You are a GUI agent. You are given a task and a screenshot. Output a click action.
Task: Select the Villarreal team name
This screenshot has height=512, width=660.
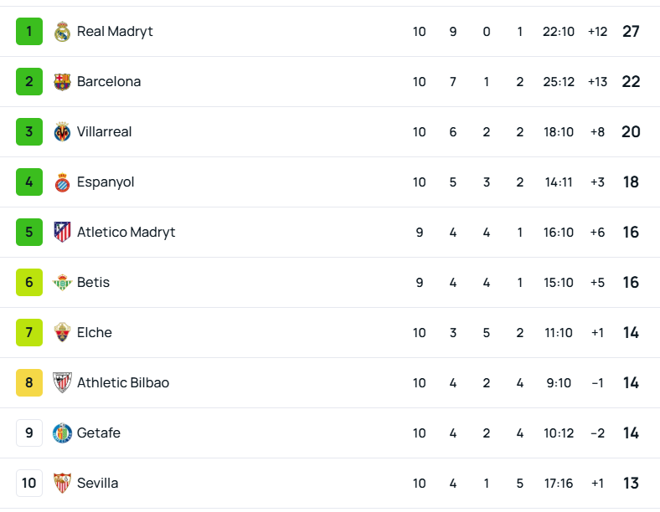click(x=104, y=132)
